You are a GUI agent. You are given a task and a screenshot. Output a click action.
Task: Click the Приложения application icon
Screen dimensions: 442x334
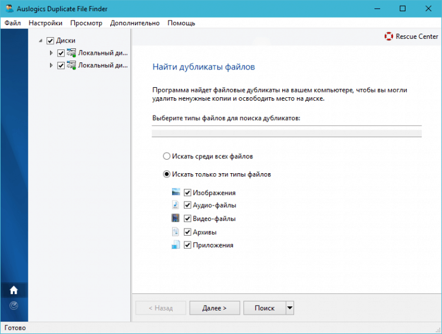point(176,244)
